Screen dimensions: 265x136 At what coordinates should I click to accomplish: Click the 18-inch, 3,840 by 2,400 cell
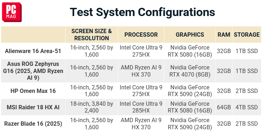pos(92,107)
